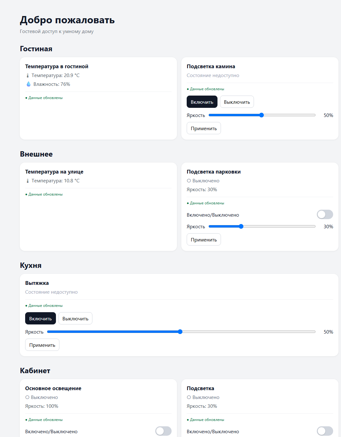Click Состояние недоступно in the Вытяжка card
The width and height of the screenshot is (341, 437).
52,292
